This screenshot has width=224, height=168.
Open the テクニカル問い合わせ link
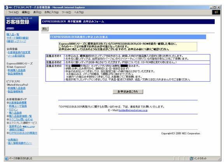pos(21,119)
